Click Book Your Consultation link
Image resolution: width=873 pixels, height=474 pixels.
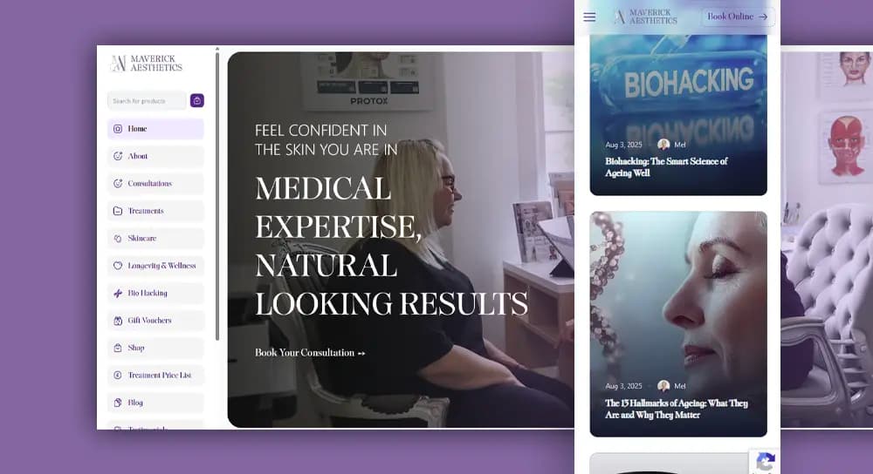pos(310,353)
